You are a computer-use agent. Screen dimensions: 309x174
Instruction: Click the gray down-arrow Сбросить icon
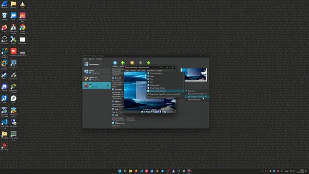140,63
